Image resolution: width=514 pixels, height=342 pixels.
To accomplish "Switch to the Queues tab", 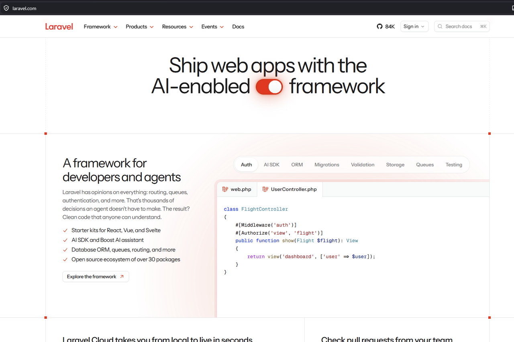I will point(425,165).
